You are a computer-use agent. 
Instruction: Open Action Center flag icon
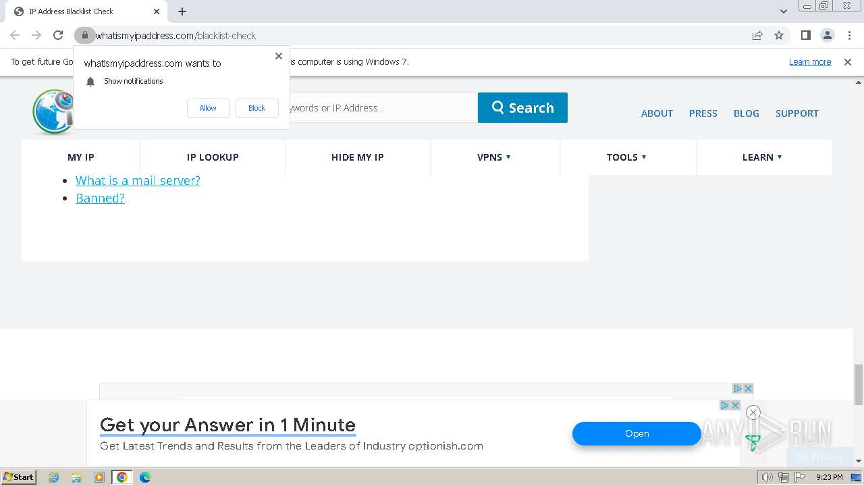(x=800, y=477)
